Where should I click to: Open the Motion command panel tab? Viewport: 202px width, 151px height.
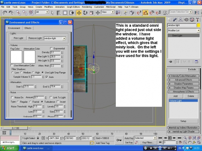(x=186, y=20)
